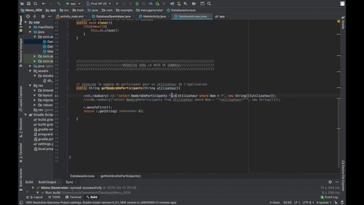
Task: Click the Profile app gauge icon
Action: (x=150, y=4)
